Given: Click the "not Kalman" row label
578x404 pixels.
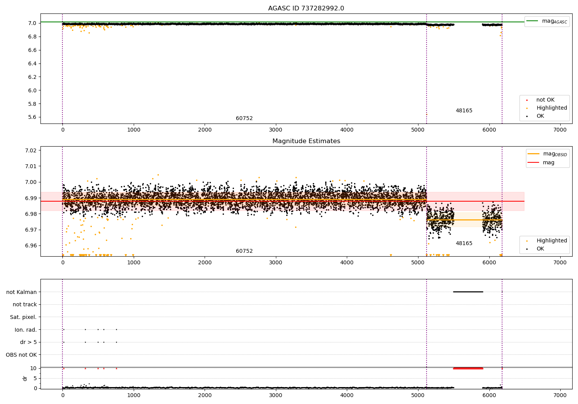Looking at the screenshot, I should click(22, 292).
